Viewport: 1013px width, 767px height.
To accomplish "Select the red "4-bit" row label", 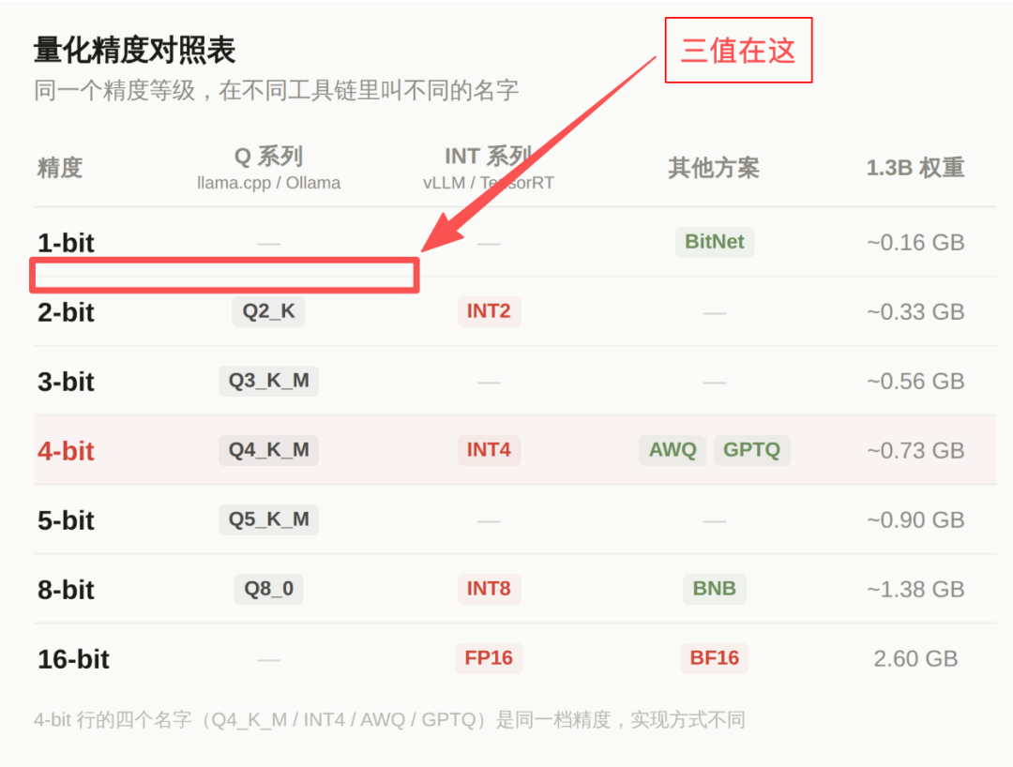I will click(66, 451).
